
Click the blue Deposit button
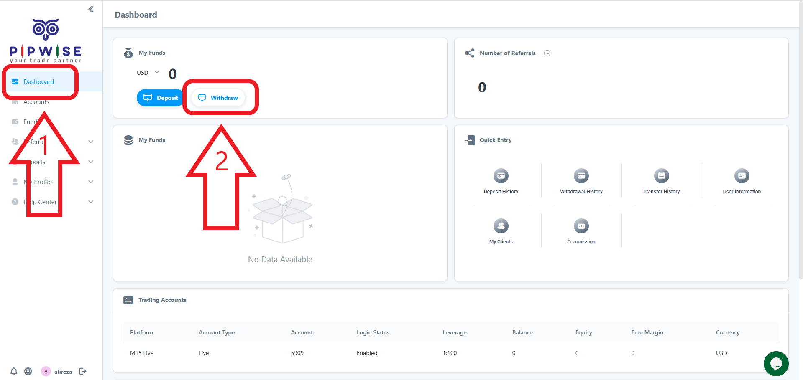[161, 98]
